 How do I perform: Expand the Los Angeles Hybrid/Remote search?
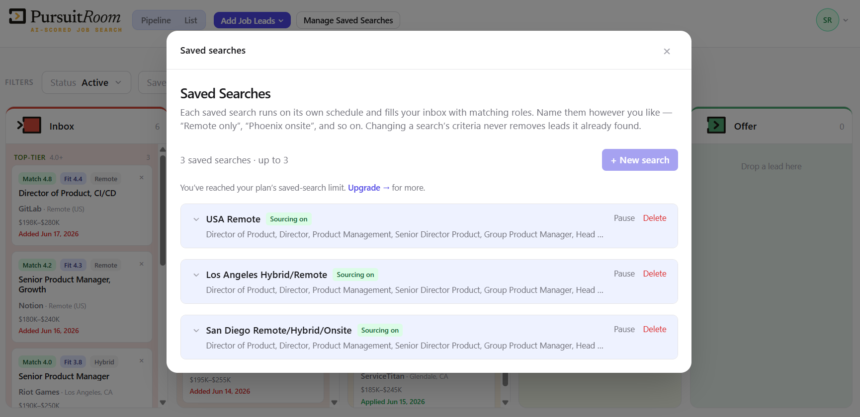click(196, 275)
